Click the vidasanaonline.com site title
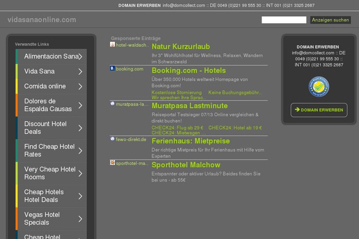 [42, 20]
